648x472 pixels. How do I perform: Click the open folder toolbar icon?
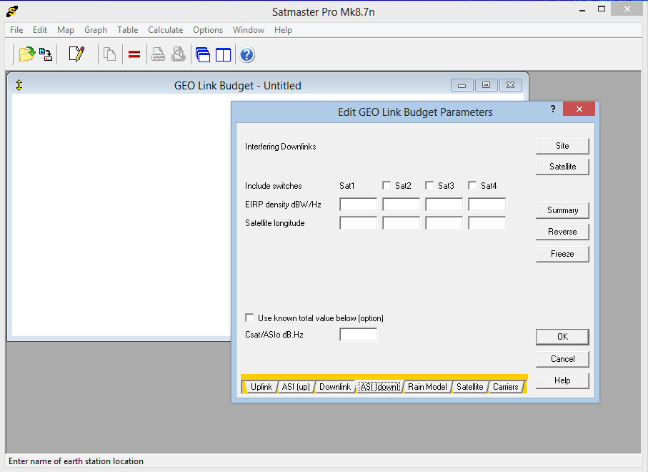point(27,54)
